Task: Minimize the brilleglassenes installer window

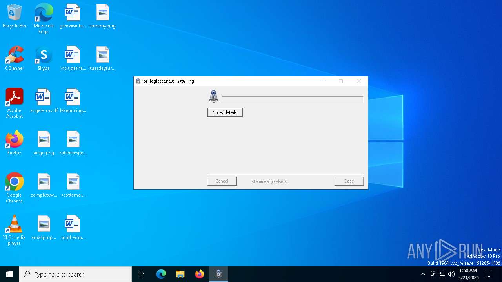Action: pyautogui.click(x=323, y=81)
